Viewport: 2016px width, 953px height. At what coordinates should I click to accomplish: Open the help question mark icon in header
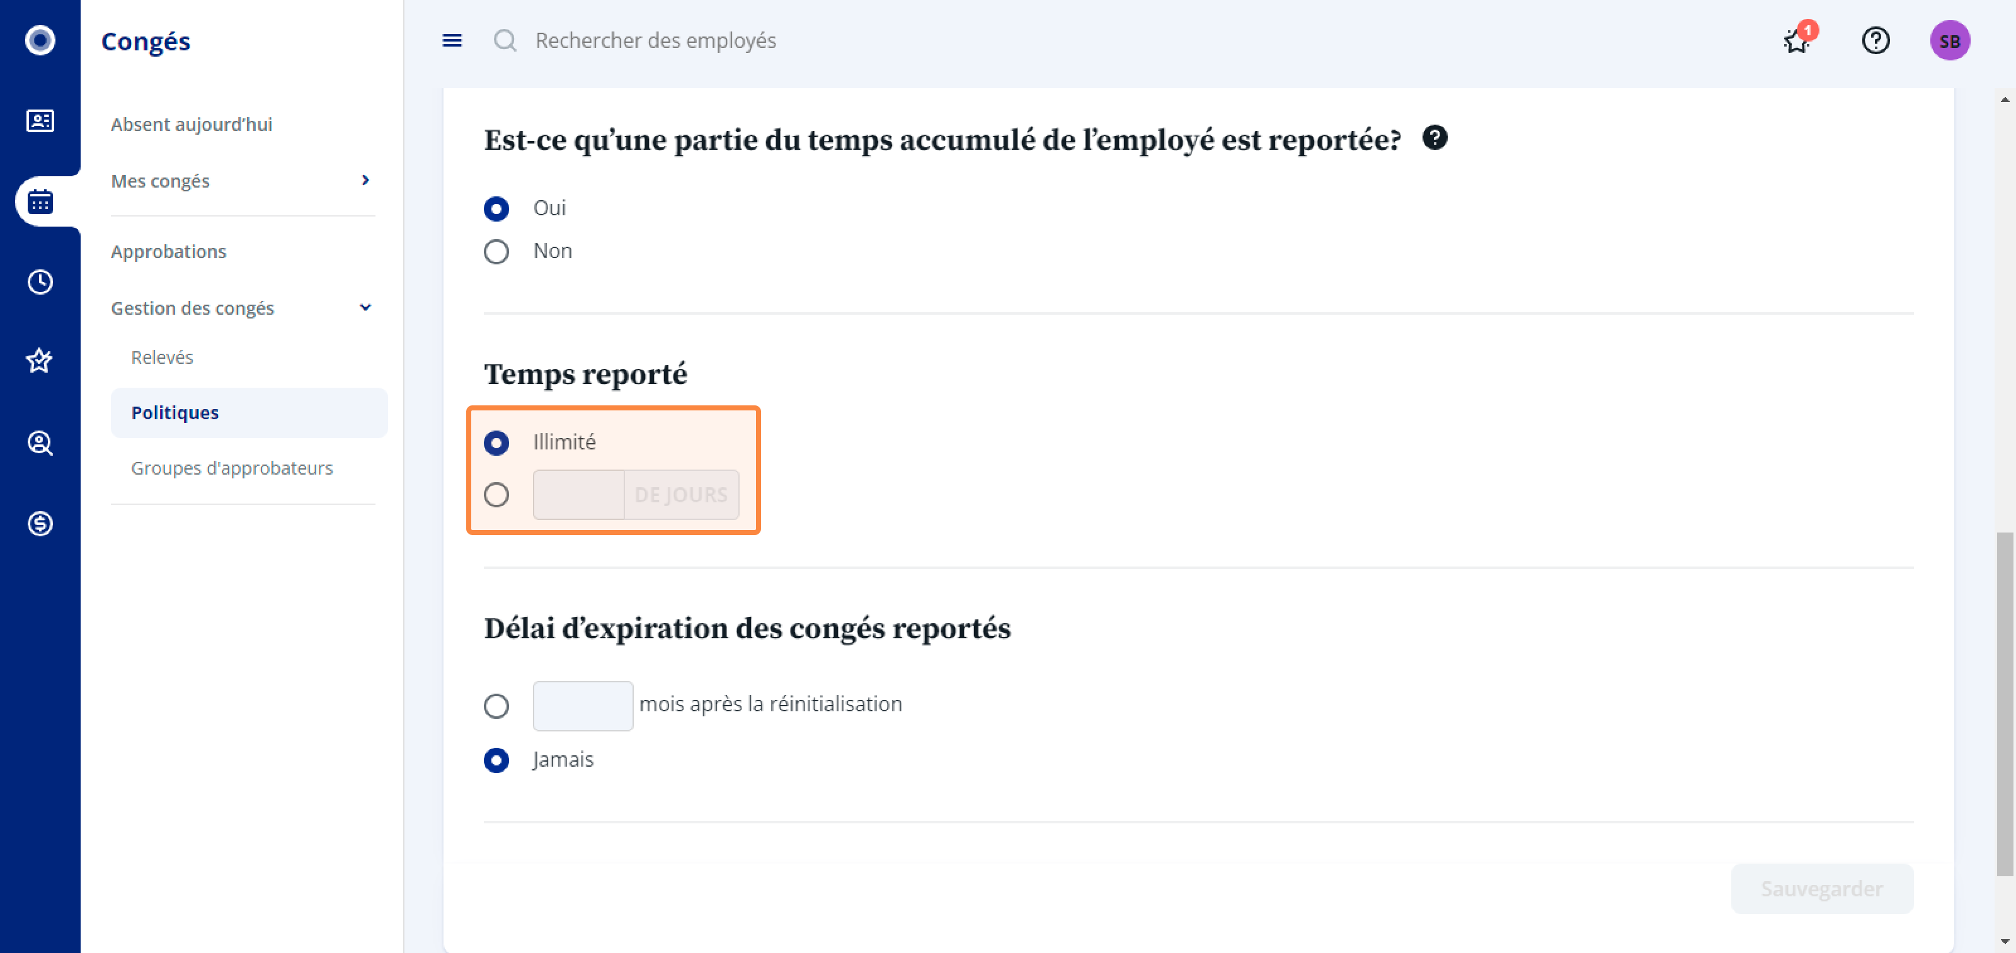pyautogui.click(x=1875, y=40)
